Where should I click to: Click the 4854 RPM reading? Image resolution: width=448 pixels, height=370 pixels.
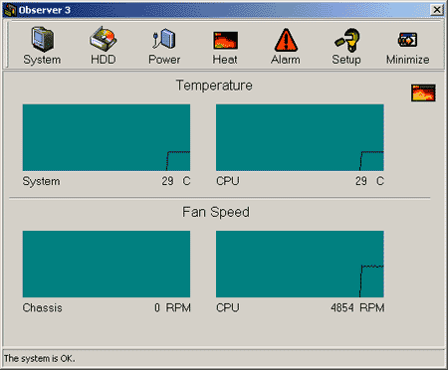[x=357, y=307]
